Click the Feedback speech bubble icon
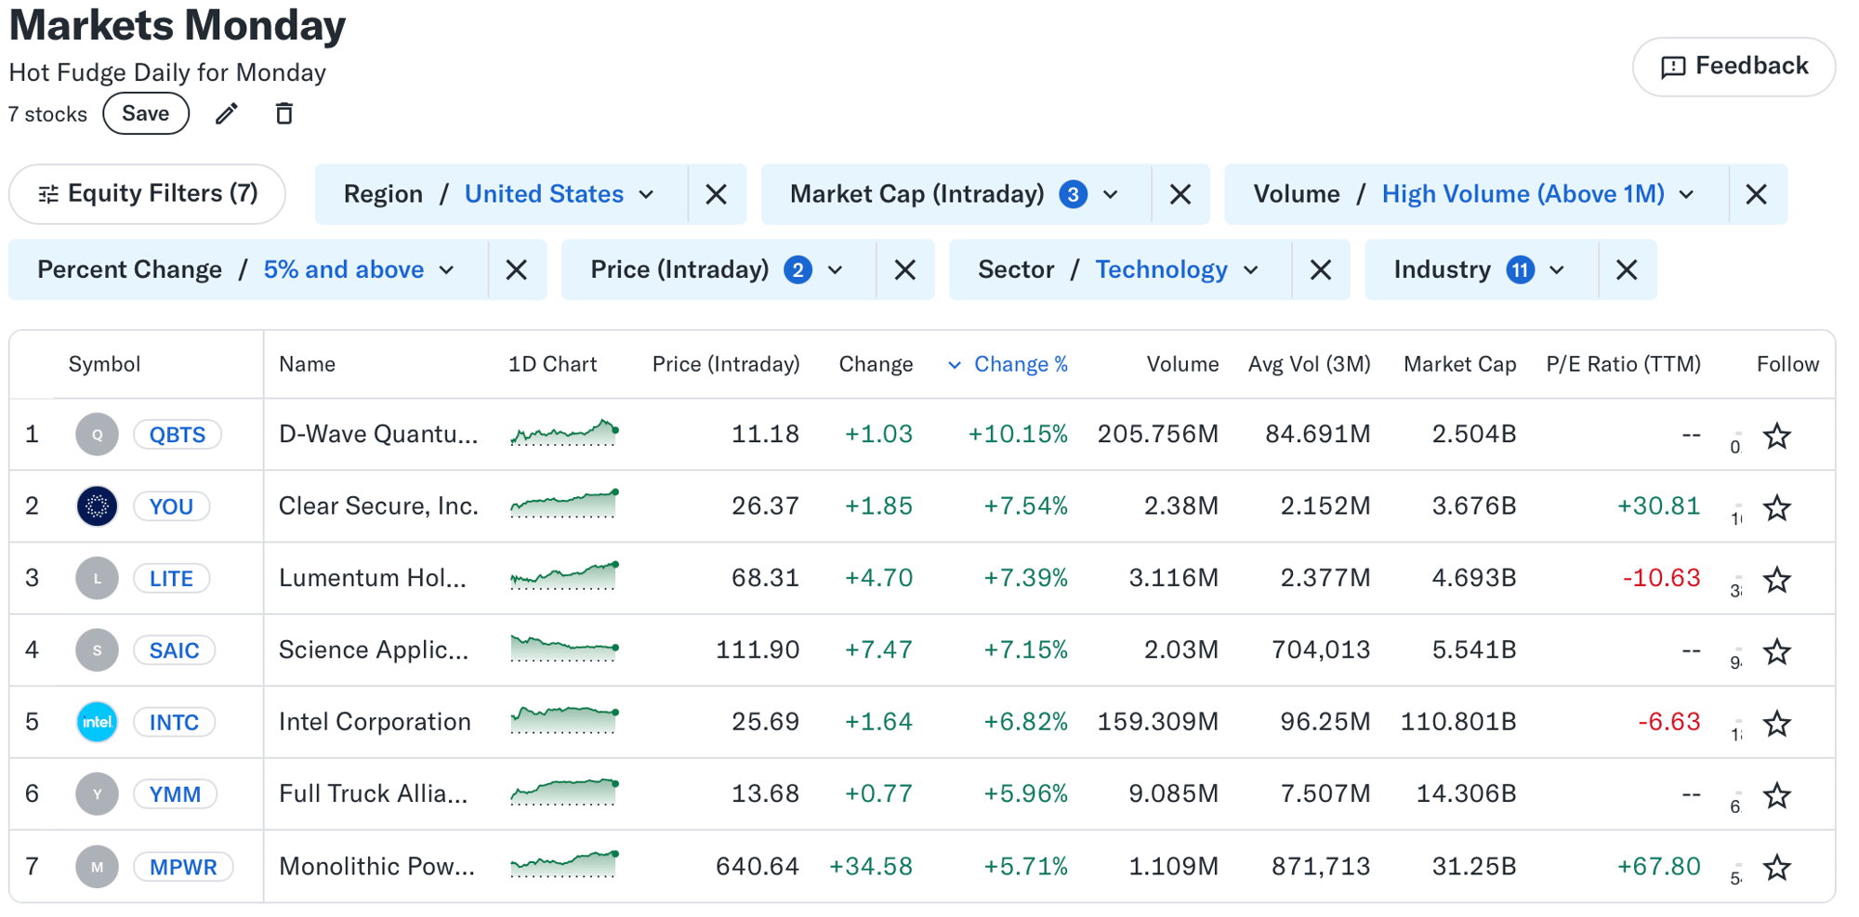 coord(1672,66)
